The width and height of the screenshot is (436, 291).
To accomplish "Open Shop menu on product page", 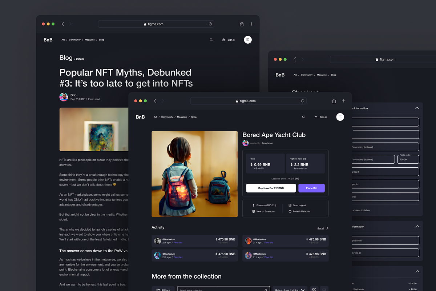I will tap(194, 117).
